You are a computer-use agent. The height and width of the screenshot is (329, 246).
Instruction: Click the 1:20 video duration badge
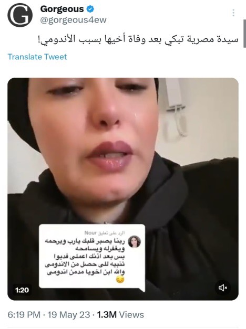(x=22, y=290)
